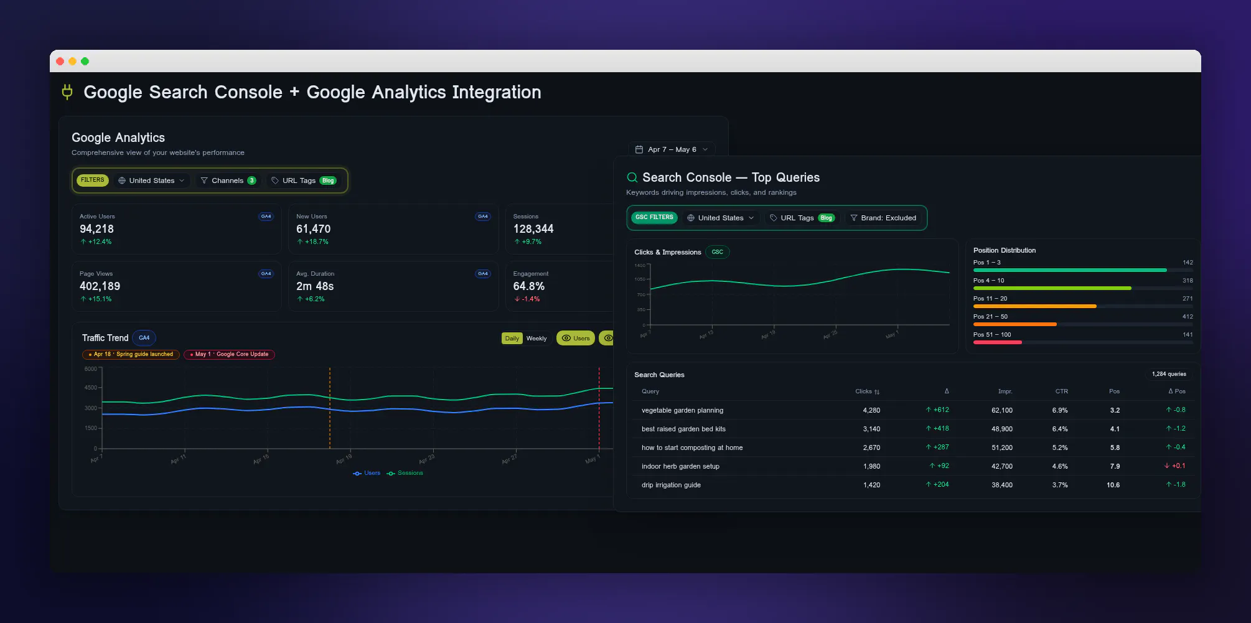Expand the Channels filter
This screenshot has height=623, width=1251.
(x=228, y=180)
